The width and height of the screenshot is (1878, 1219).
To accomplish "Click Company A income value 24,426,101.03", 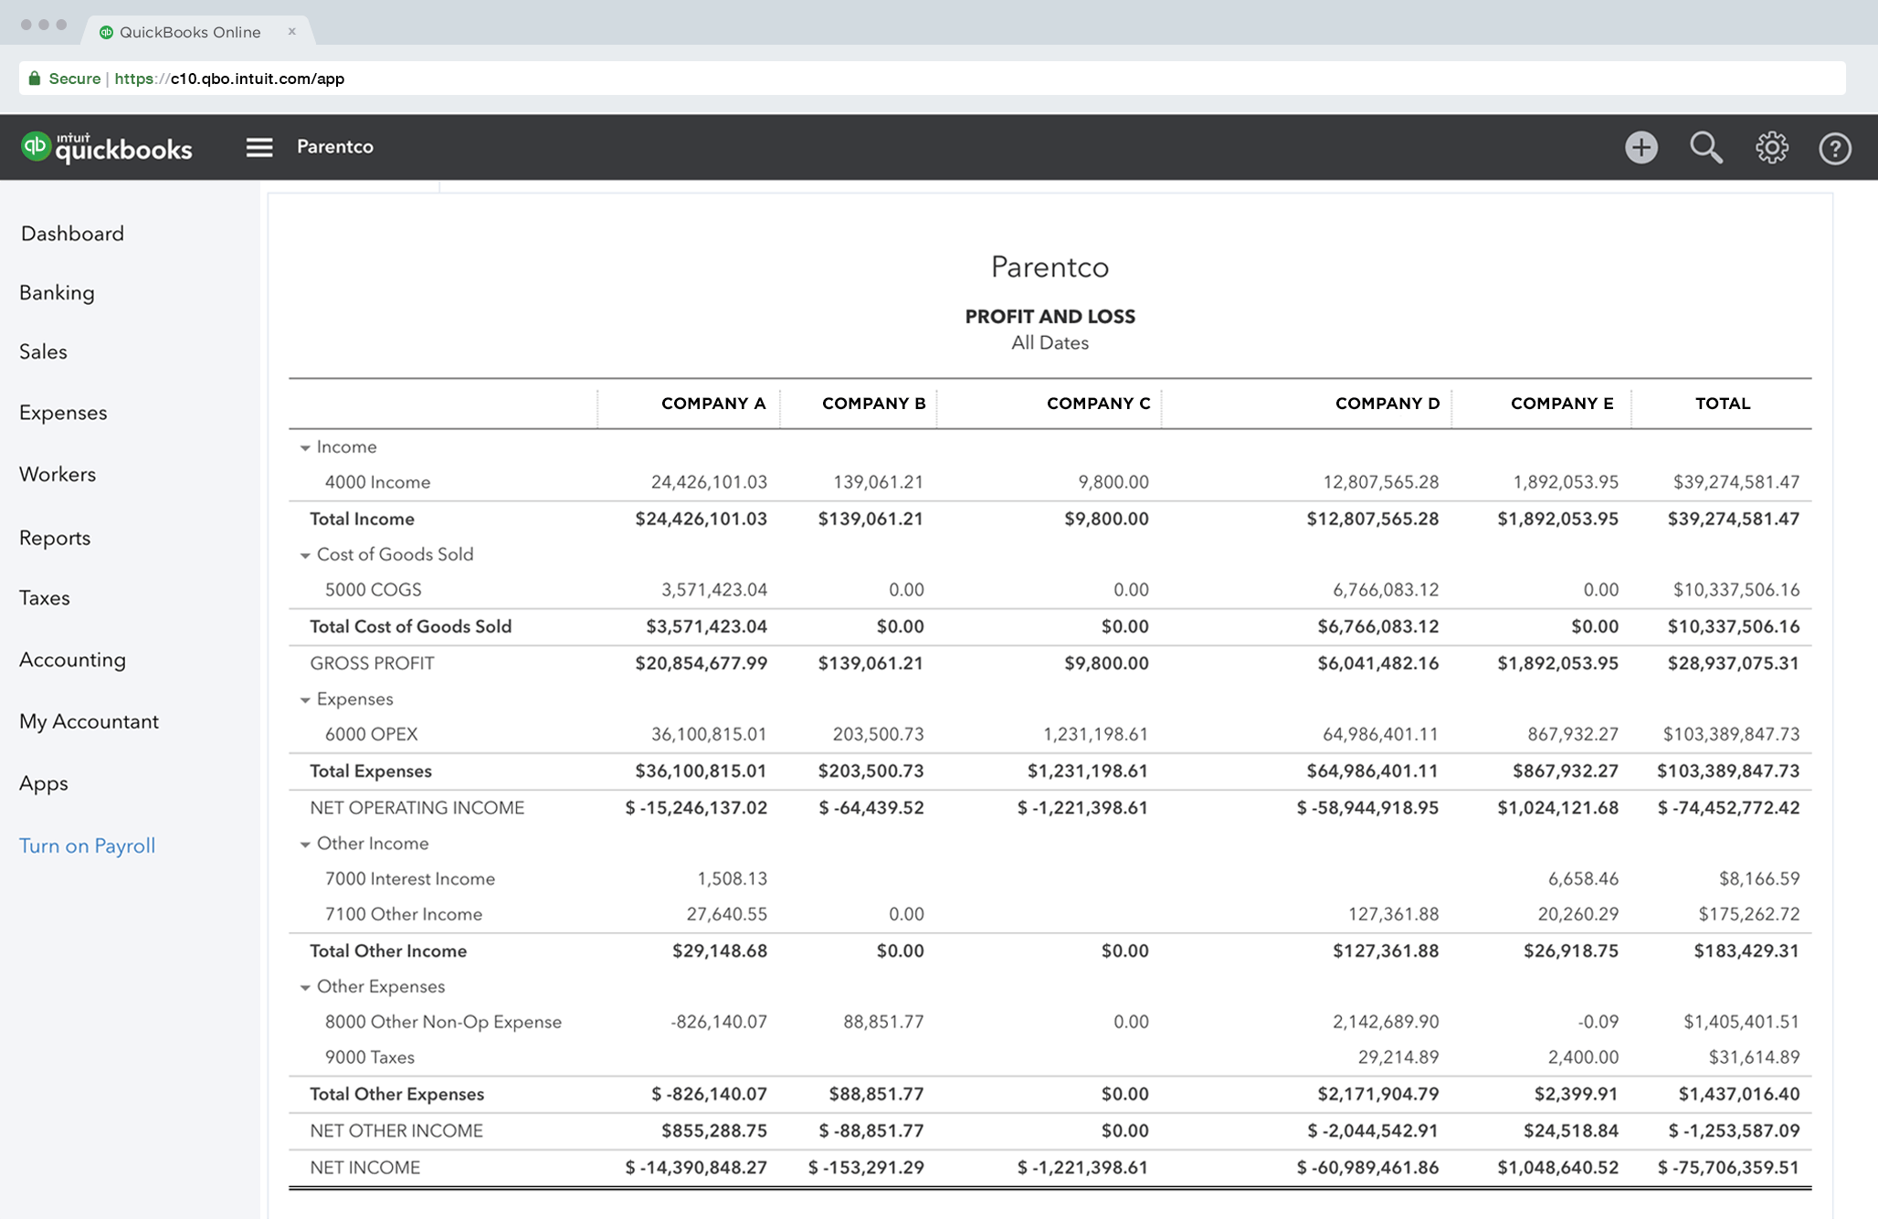I will click(709, 482).
